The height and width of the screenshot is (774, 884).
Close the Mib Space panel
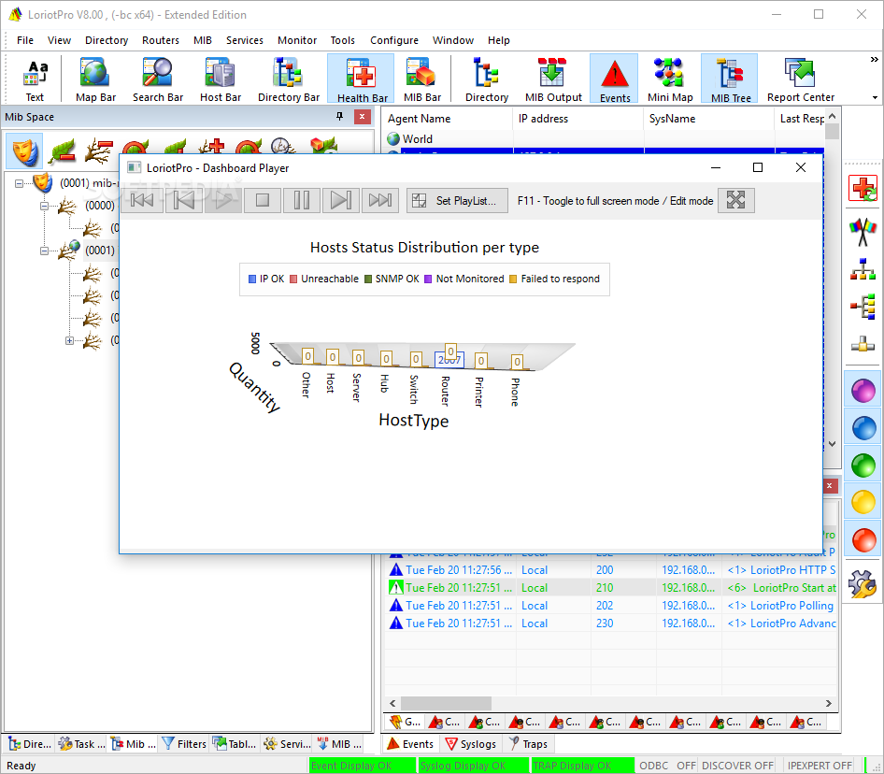click(x=362, y=116)
